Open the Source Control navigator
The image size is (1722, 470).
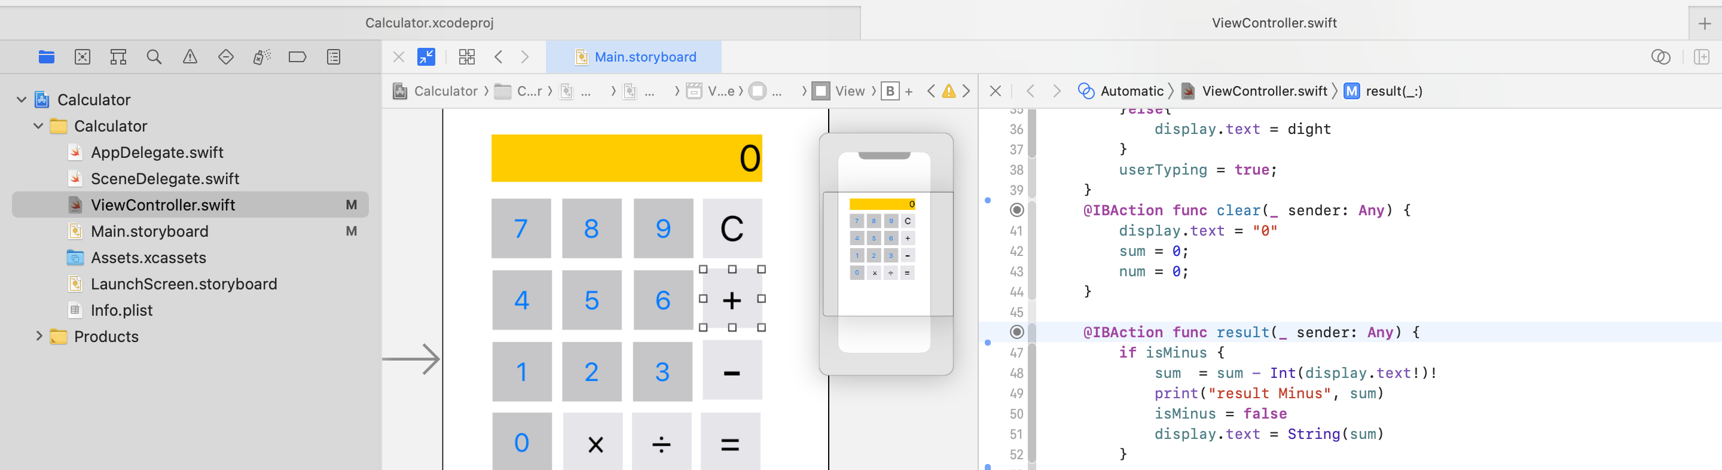tap(83, 57)
